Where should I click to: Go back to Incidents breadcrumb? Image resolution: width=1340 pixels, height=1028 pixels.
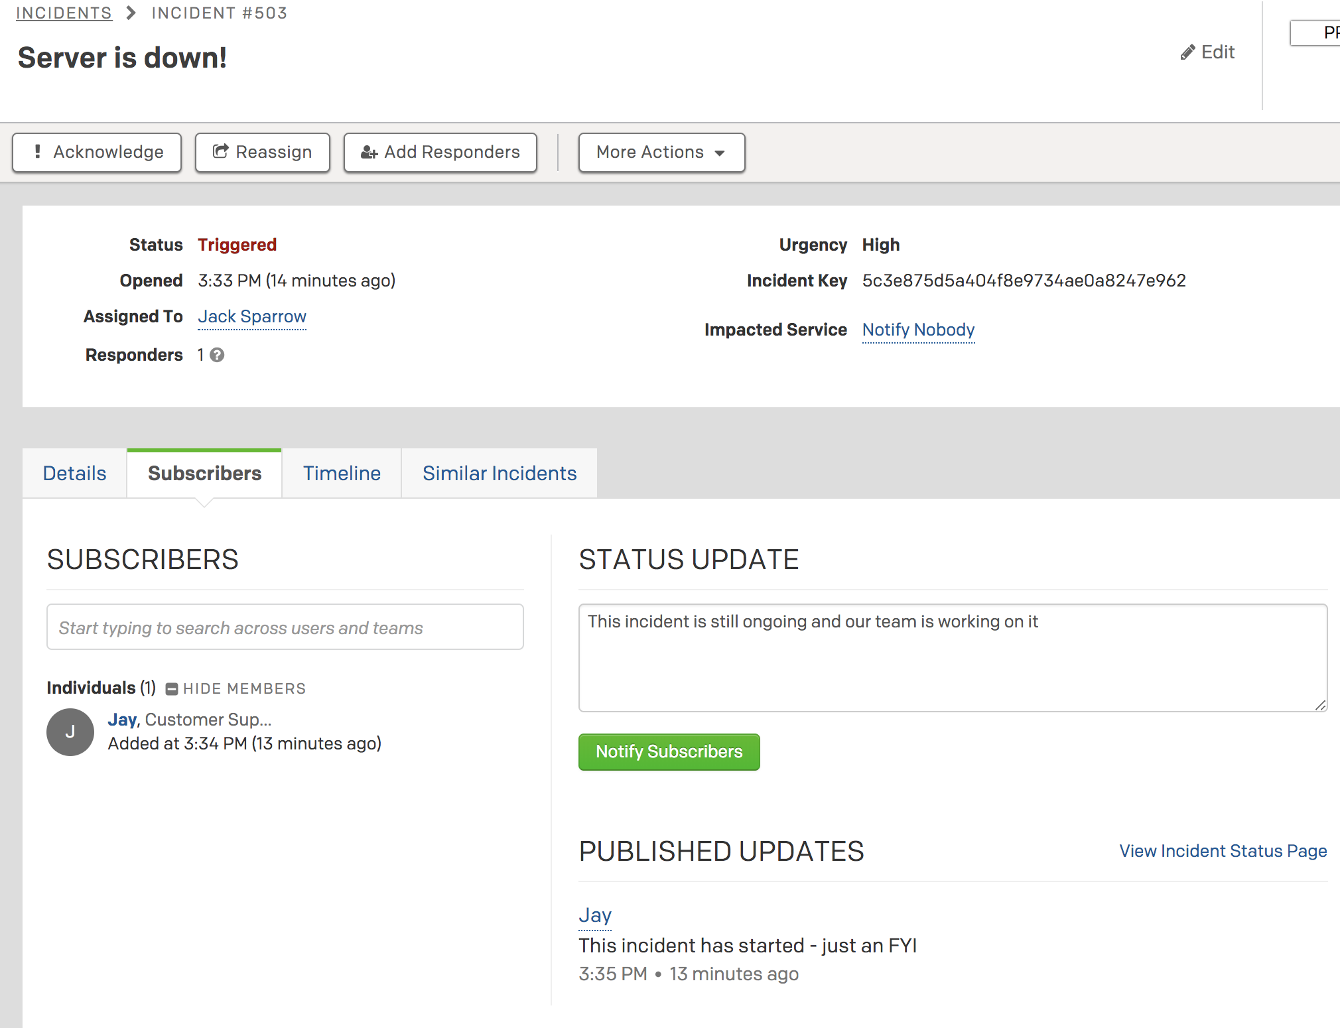[x=64, y=13]
